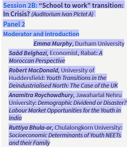Click the name 'Ruttiya Bhula-or'
Image resolution: width=127 pixels, height=148 pixels.
[x=31, y=128]
